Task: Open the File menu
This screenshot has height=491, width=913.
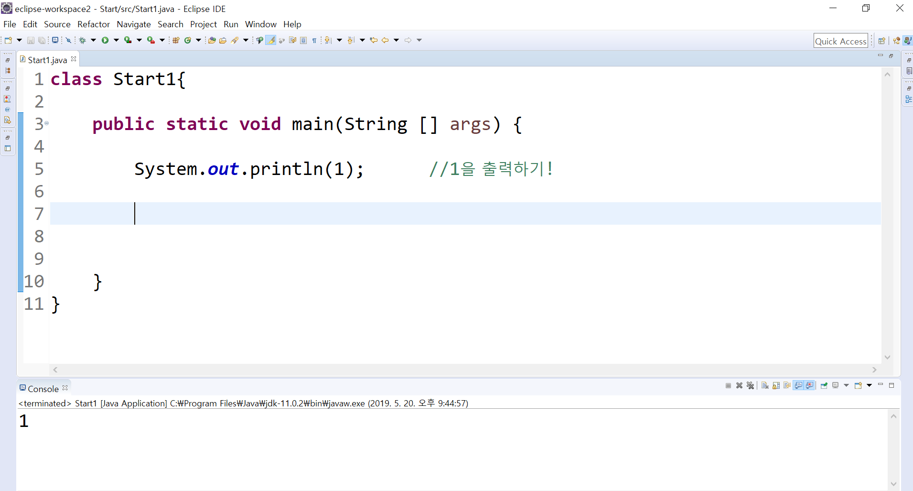Action: [x=10, y=24]
